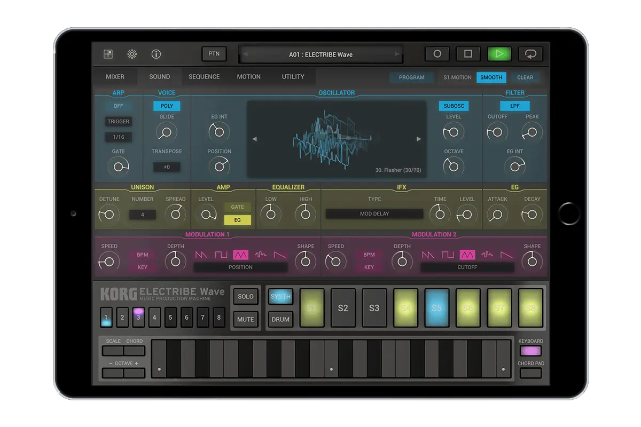The image size is (641, 427).
Task: Open the settings gear icon
Action: tap(132, 54)
